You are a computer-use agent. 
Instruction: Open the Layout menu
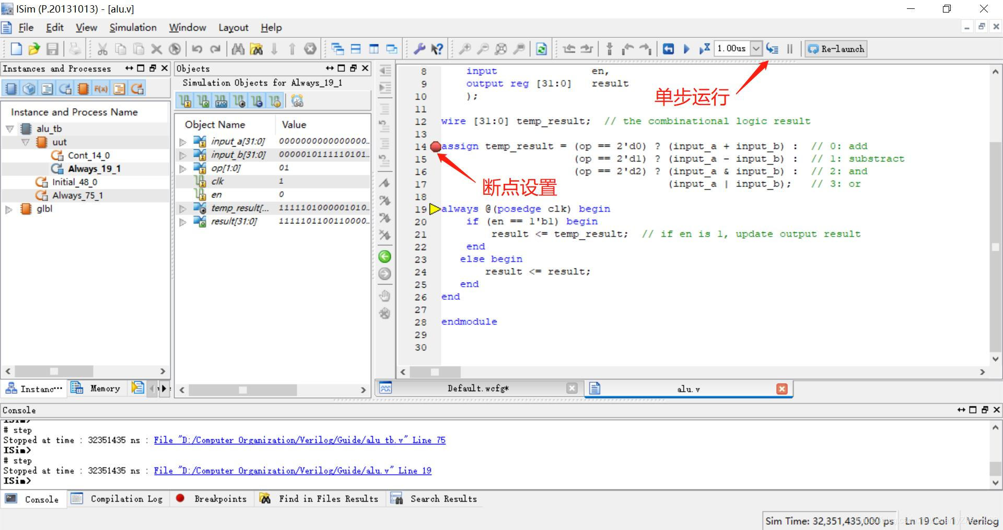coord(233,28)
